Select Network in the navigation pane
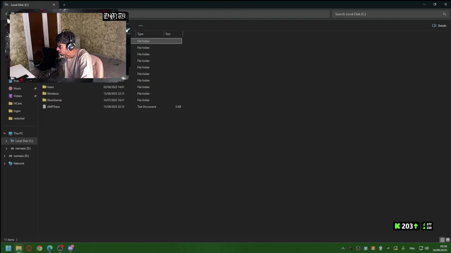 [x=19, y=163]
